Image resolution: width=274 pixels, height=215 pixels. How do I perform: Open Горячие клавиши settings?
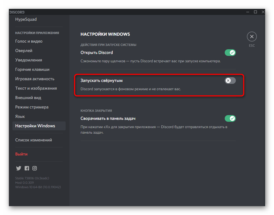(32, 69)
